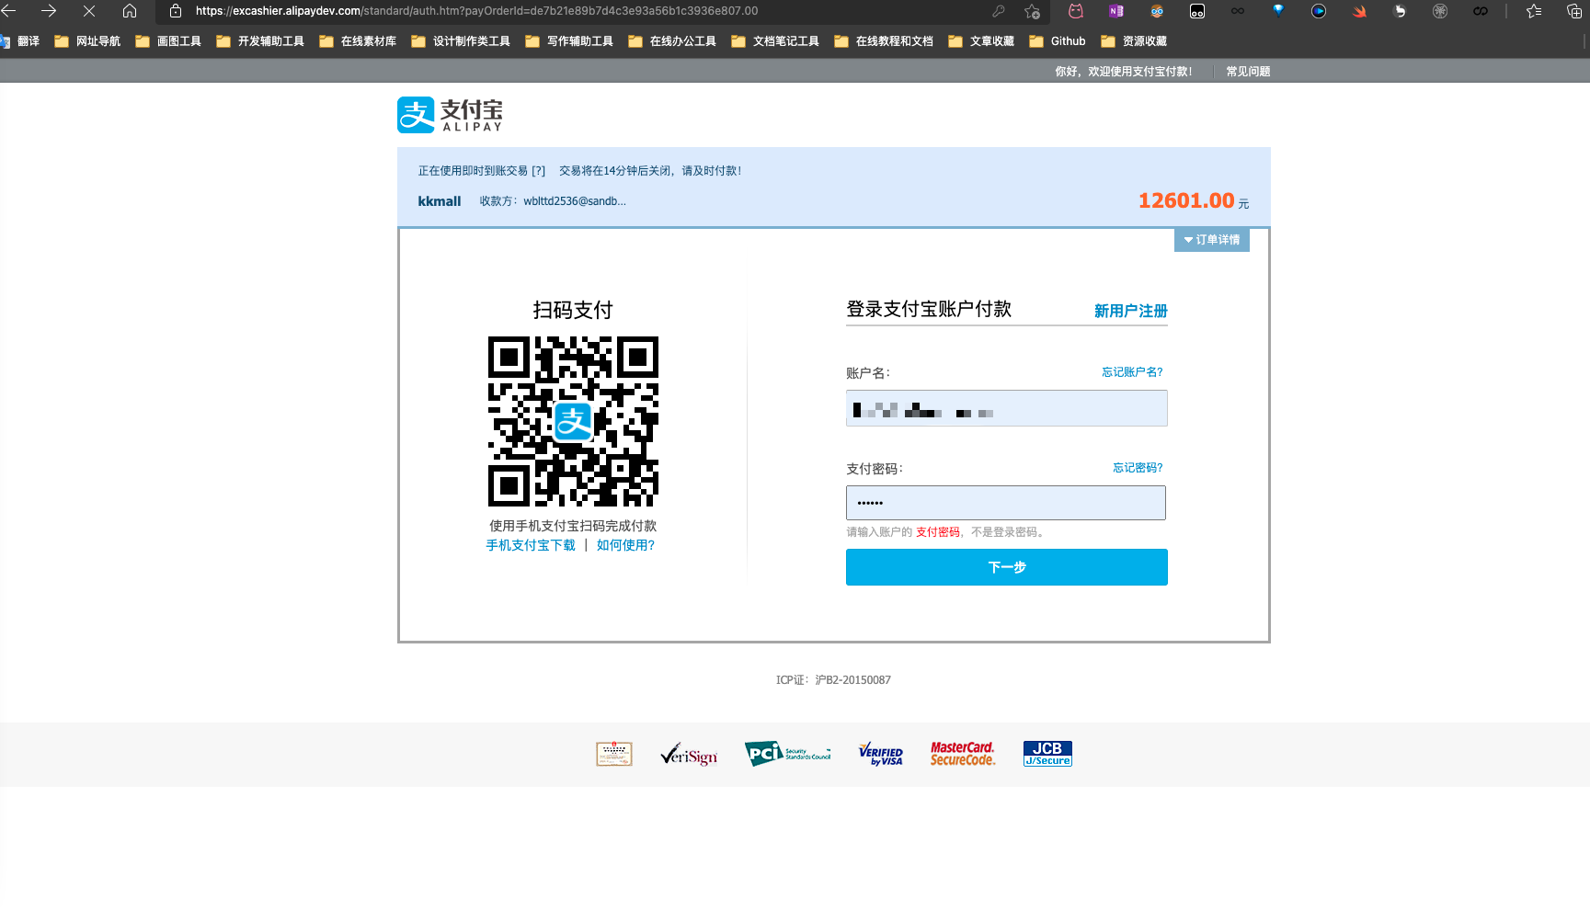Open the black infinity loop extension
This screenshot has width=1590, height=922.
click(x=1481, y=11)
